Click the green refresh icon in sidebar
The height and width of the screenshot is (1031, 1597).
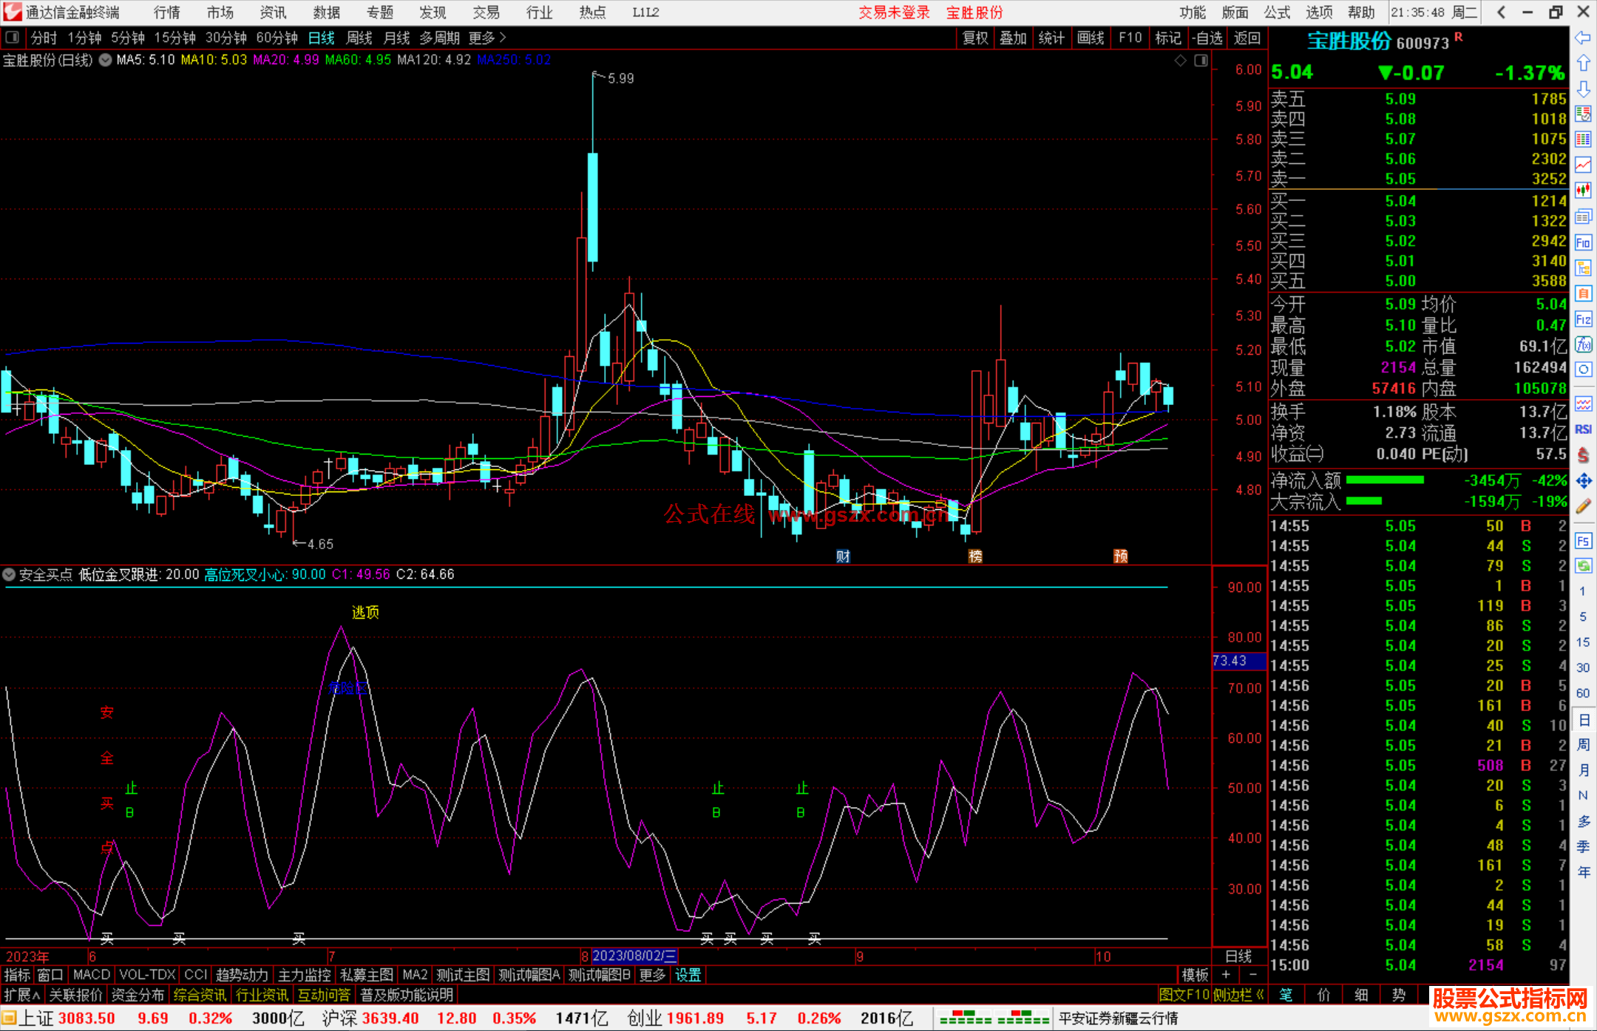tap(1583, 566)
